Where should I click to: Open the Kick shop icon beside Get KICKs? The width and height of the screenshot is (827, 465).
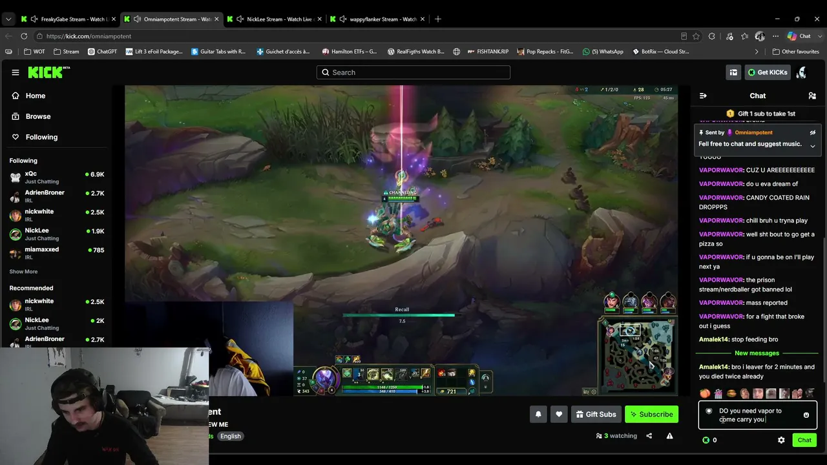pos(733,72)
